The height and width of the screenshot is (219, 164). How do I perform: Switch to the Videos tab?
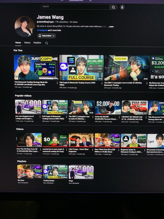click(27, 43)
